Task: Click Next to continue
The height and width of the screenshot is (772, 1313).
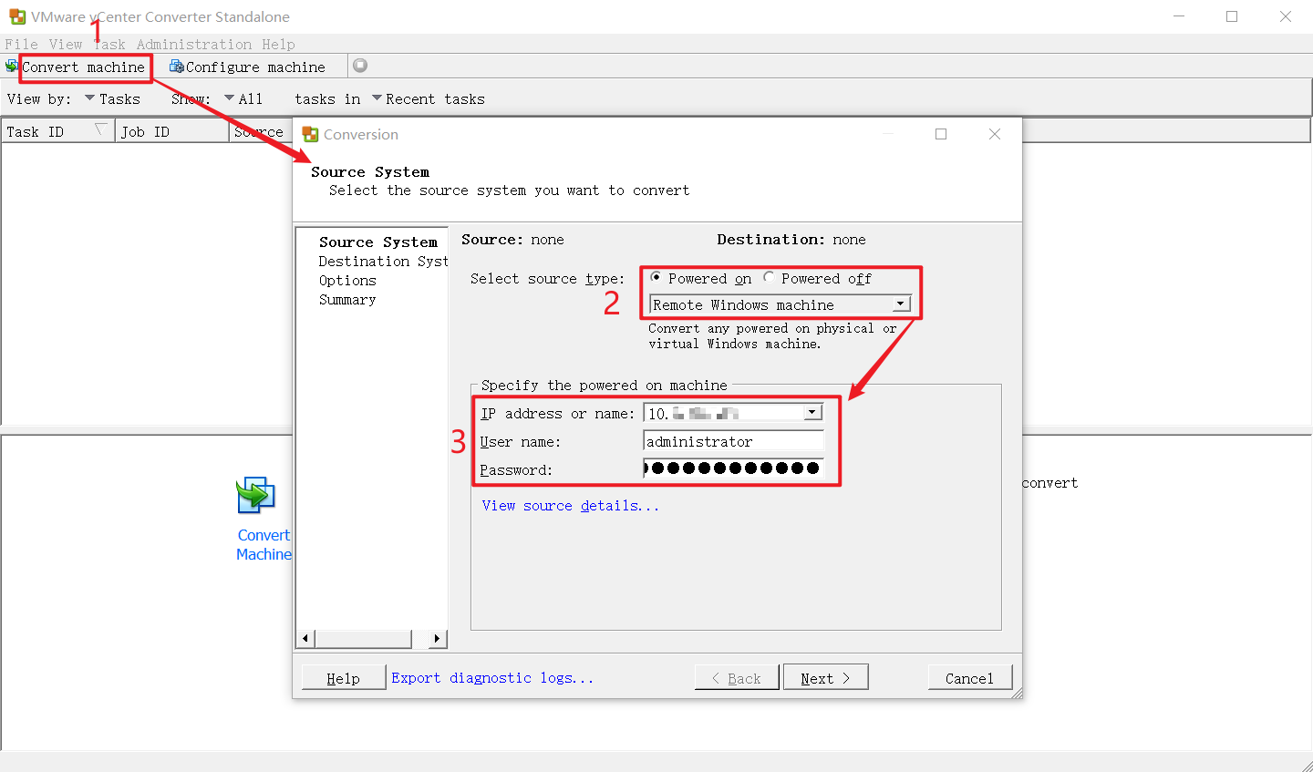Action: click(x=825, y=677)
